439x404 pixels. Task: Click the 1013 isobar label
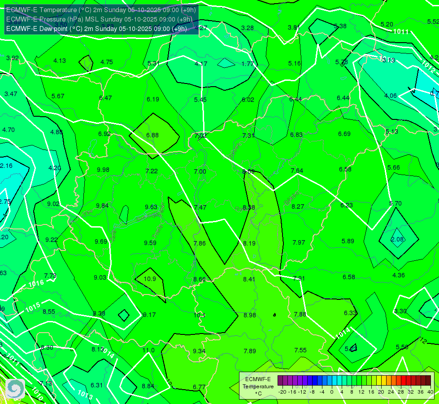85,394
